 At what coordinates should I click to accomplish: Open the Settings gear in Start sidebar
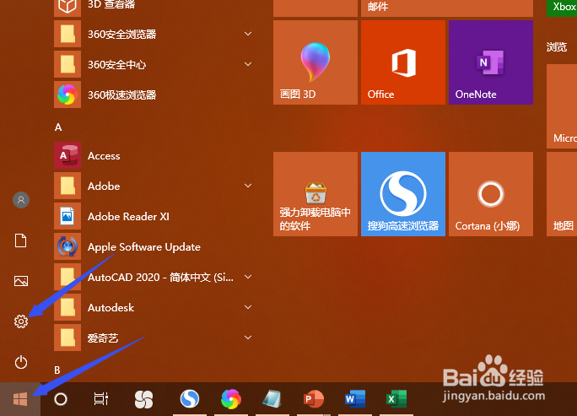[x=21, y=321]
